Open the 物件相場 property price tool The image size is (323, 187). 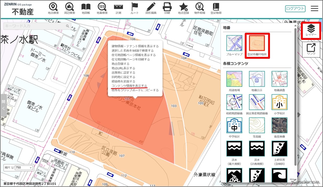[x=200, y=8]
